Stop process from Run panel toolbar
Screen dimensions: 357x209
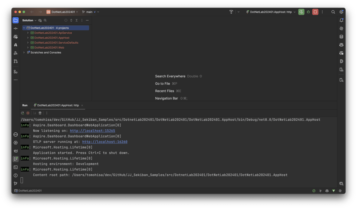[x=28, y=113]
